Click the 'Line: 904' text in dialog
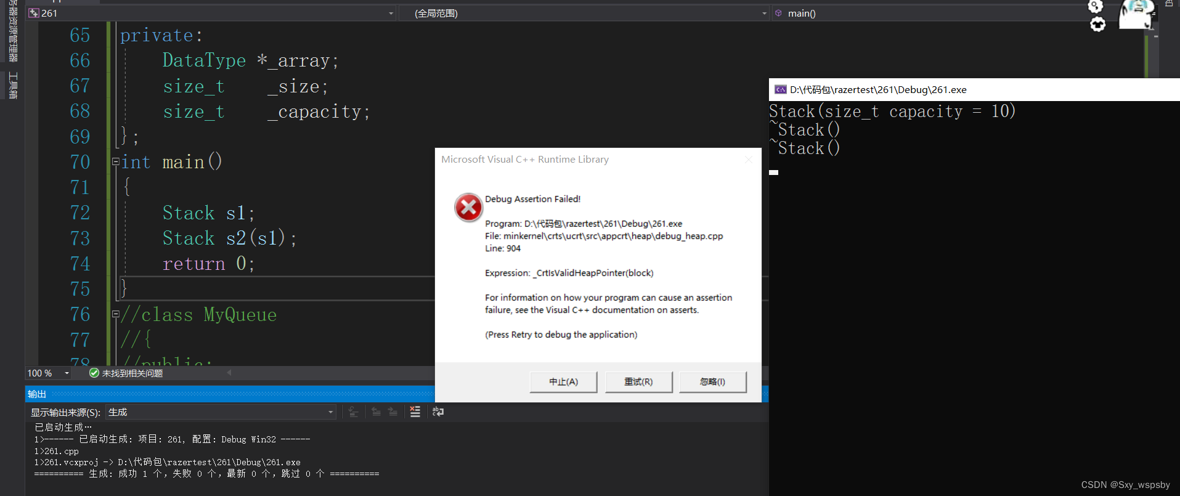The image size is (1180, 496). pyautogui.click(x=503, y=248)
